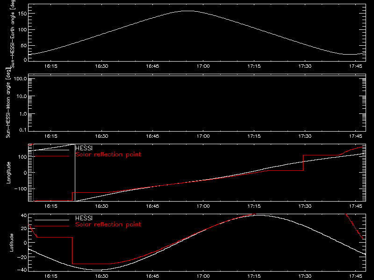Click 16:15 under the Latitude plot
Screen dimensions: 374x280
pos(50,276)
